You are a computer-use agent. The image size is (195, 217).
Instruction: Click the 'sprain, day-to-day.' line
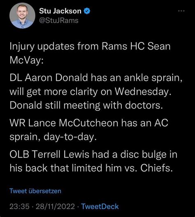tap(53, 137)
